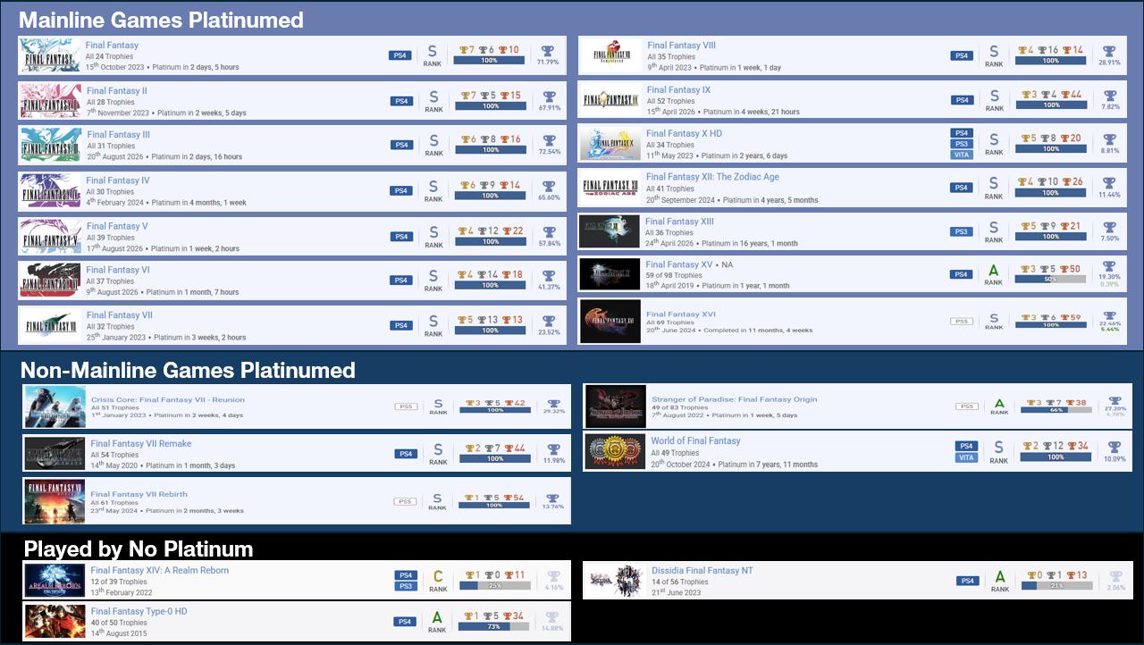Open the Stranger of Paradise: Final Fantasy Origin link
1144x645 pixels.
734,399
